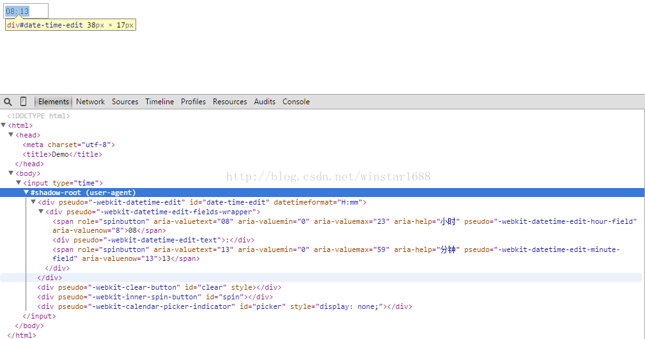Open the Audits tab
The height and width of the screenshot is (339, 645).
(x=265, y=102)
